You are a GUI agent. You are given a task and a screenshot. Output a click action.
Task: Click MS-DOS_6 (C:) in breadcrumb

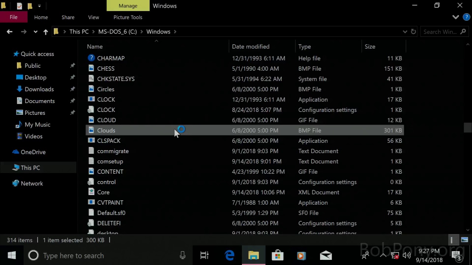pos(118,32)
